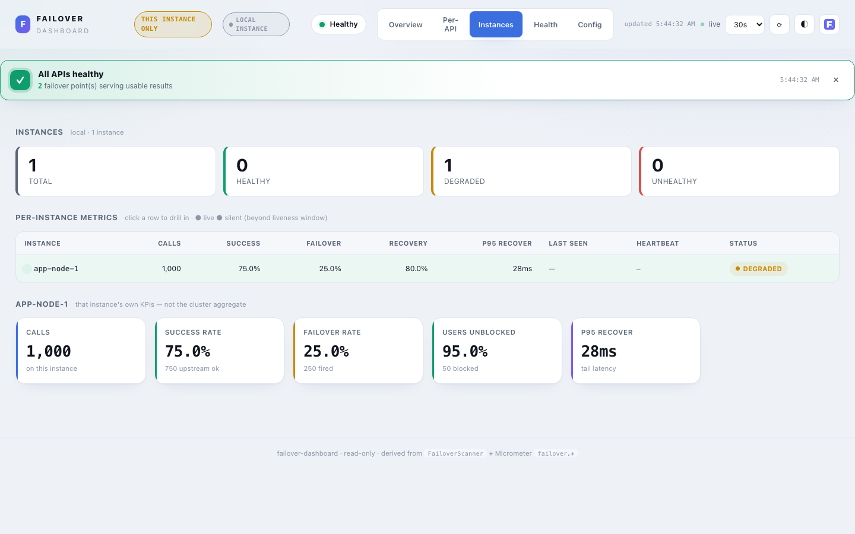Viewport: 855px width, 534px height.
Task: Click the green dot in Healthy pill
Action: click(x=322, y=24)
